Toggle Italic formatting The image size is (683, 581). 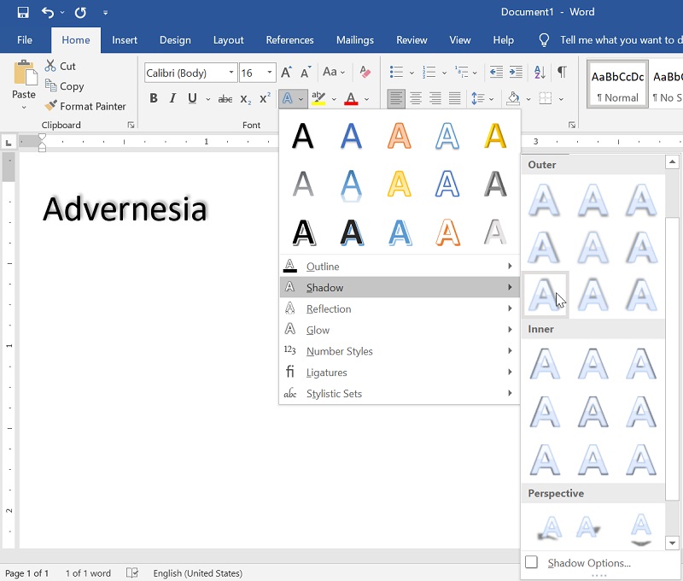[173, 98]
